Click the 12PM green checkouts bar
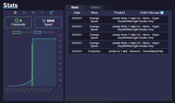This screenshot has height=103, width=175. (32, 65)
